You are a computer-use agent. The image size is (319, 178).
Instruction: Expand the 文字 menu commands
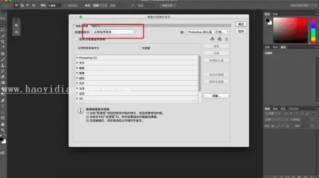coord(77,83)
